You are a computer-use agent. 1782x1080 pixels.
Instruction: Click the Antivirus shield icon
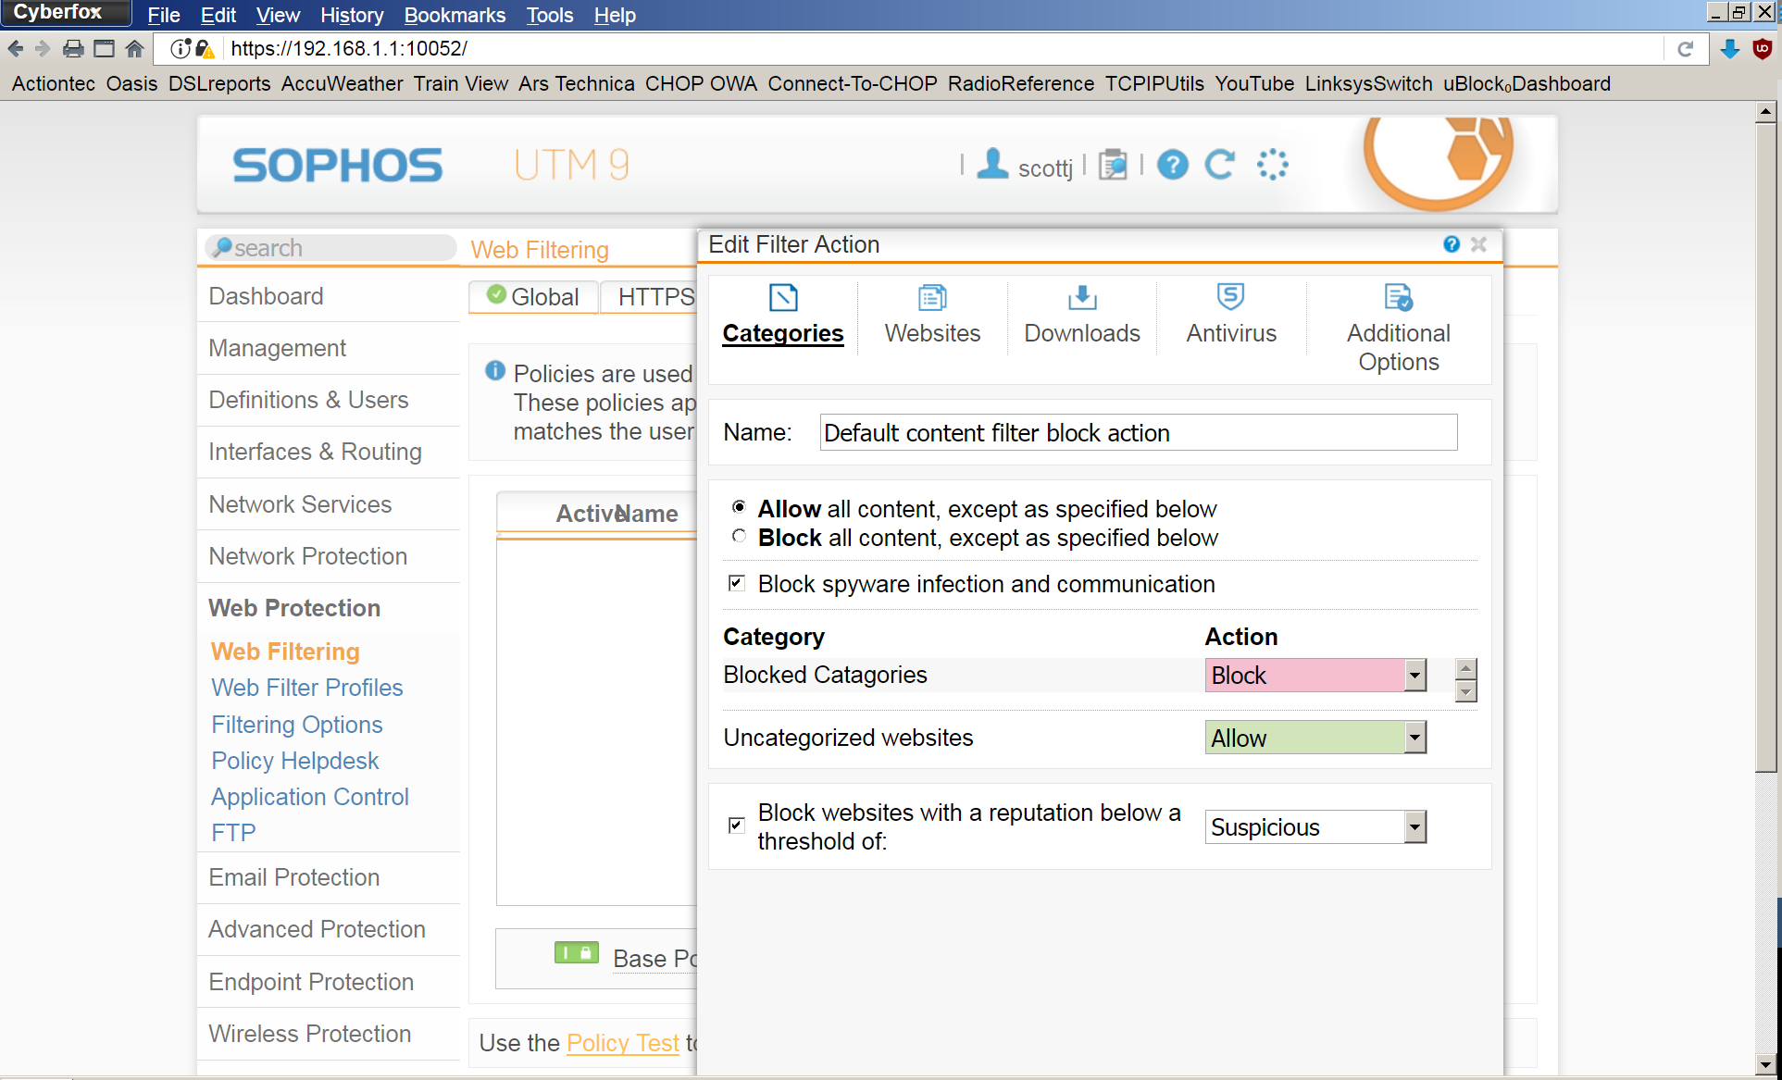click(1230, 297)
